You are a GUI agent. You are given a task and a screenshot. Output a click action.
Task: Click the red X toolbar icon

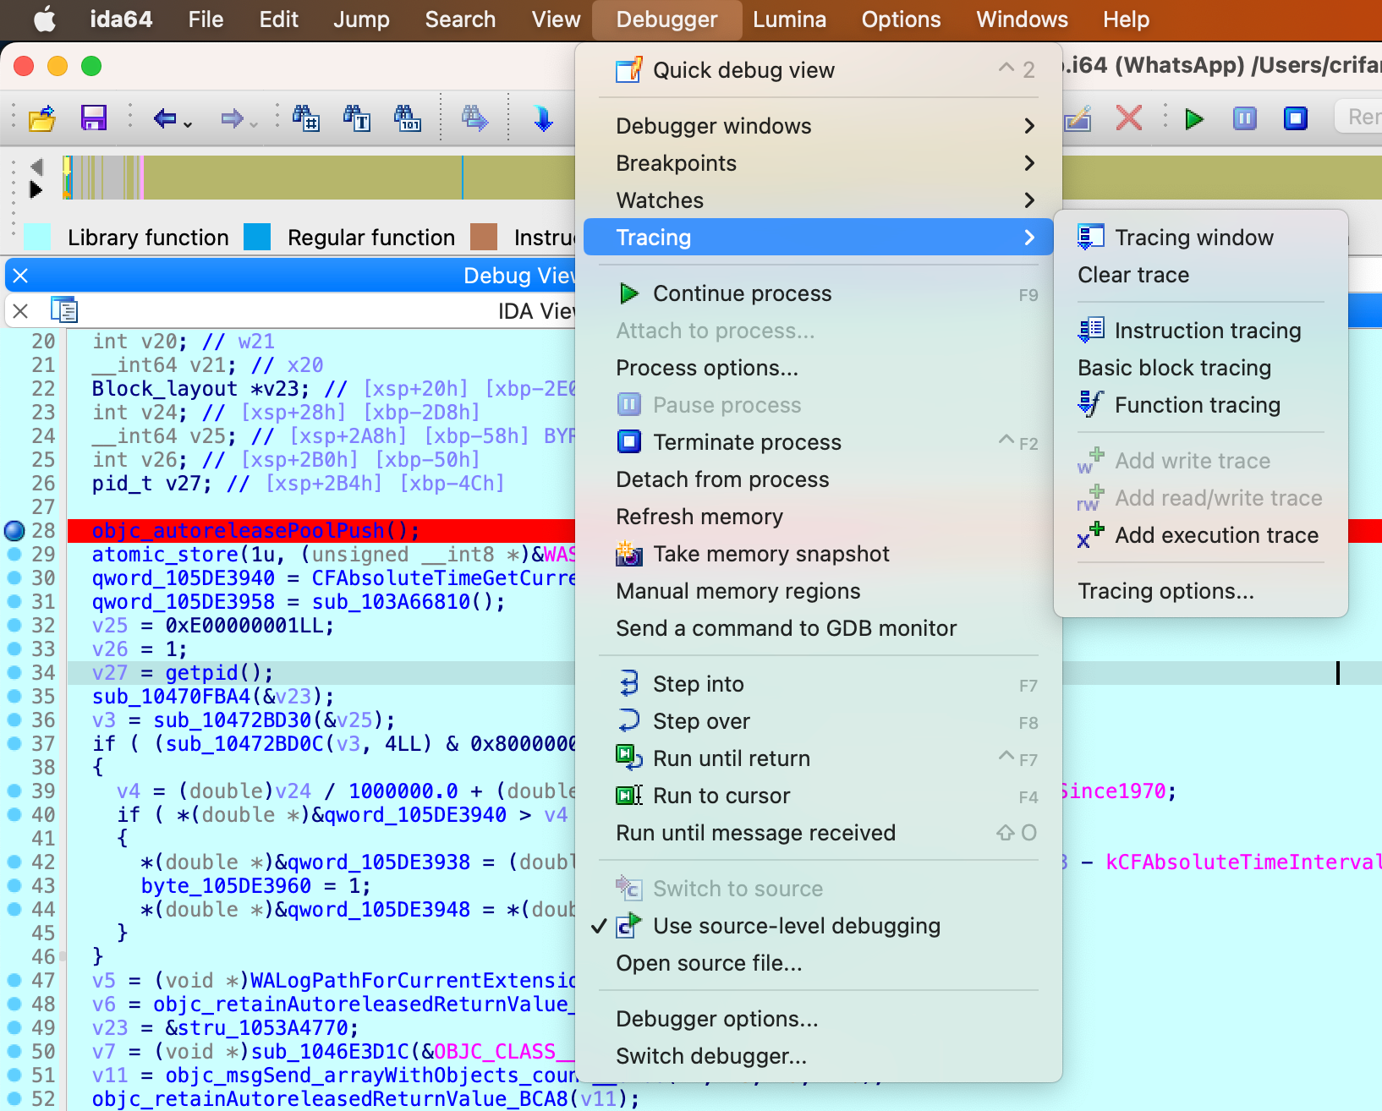pos(1129,118)
